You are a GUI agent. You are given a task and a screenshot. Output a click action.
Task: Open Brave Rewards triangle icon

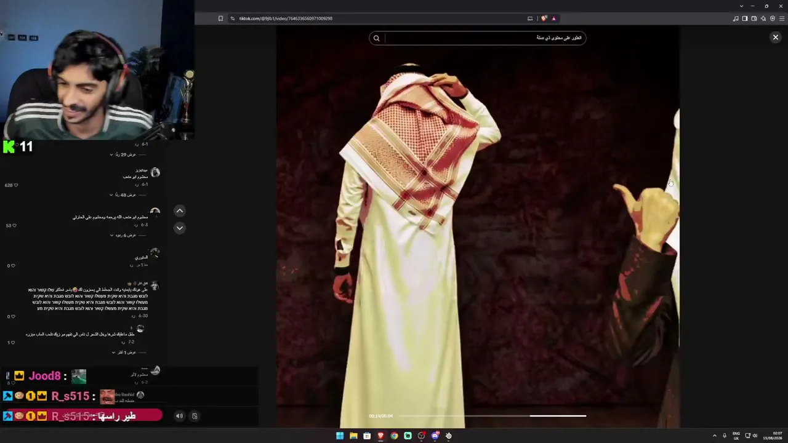[553, 18]
